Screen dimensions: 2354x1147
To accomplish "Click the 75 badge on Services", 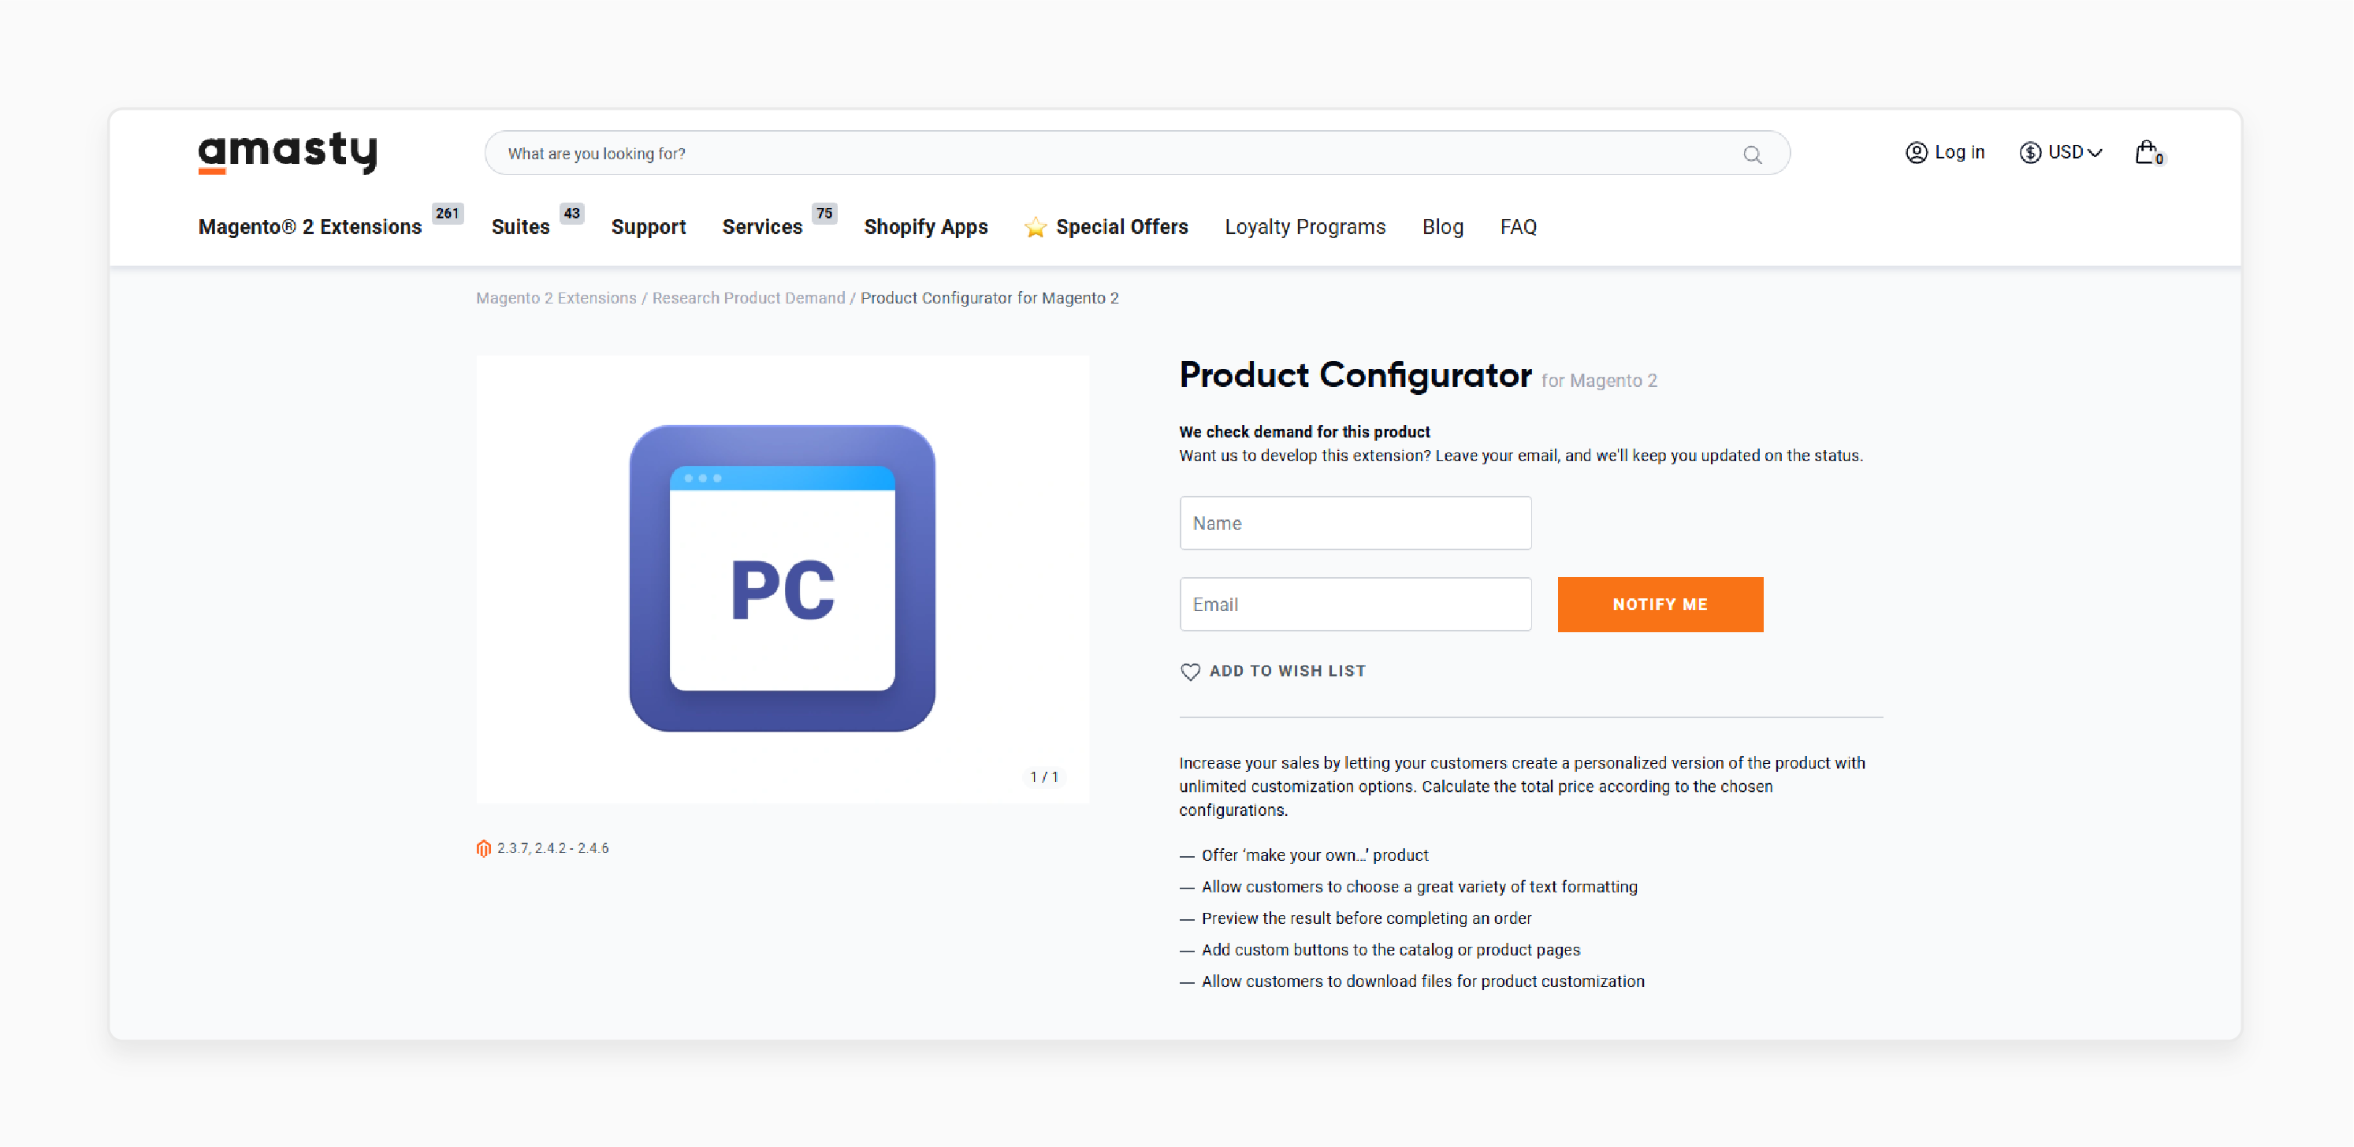I will tap(824, 214).
